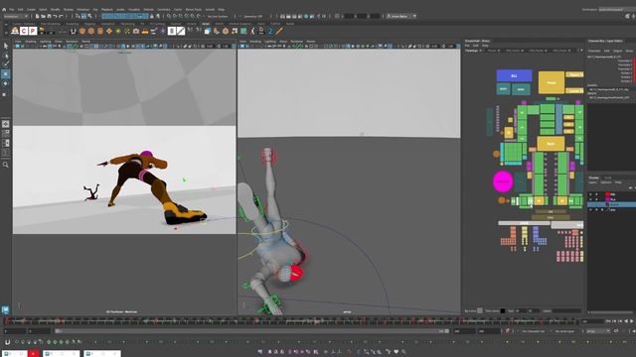Open the No Character Set dropdown
636x357 pixels.
(535, 331)
